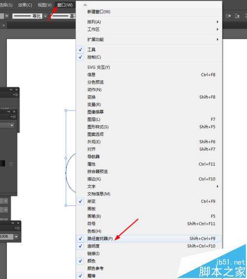Select 导航器 menu item

coord(149,157)
